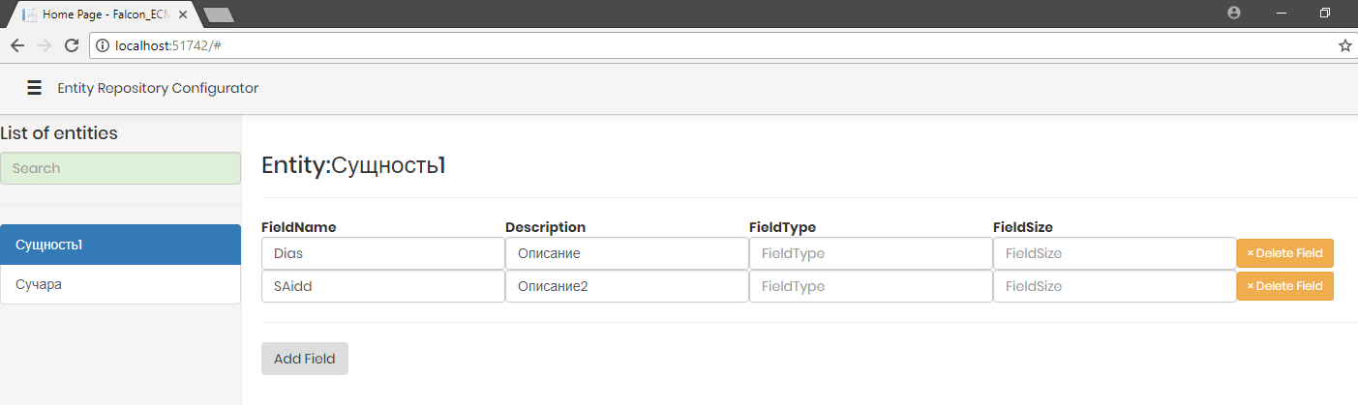1358x405 pixels.
Task: Click Entity Repository Configurator title
Action: click(x=158, y=88)
